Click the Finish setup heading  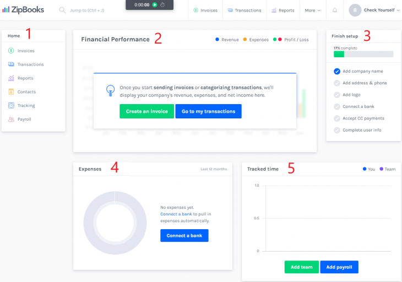point(345,36)
